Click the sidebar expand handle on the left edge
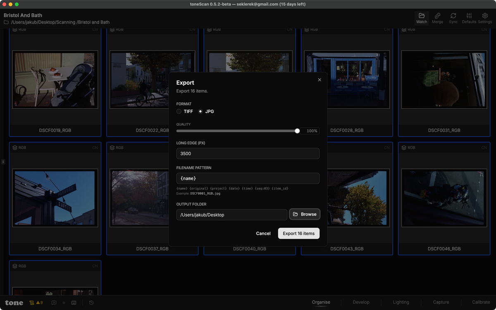Image resolution: width=496 pixels, height=310 pixels. (x=3, y=162)
